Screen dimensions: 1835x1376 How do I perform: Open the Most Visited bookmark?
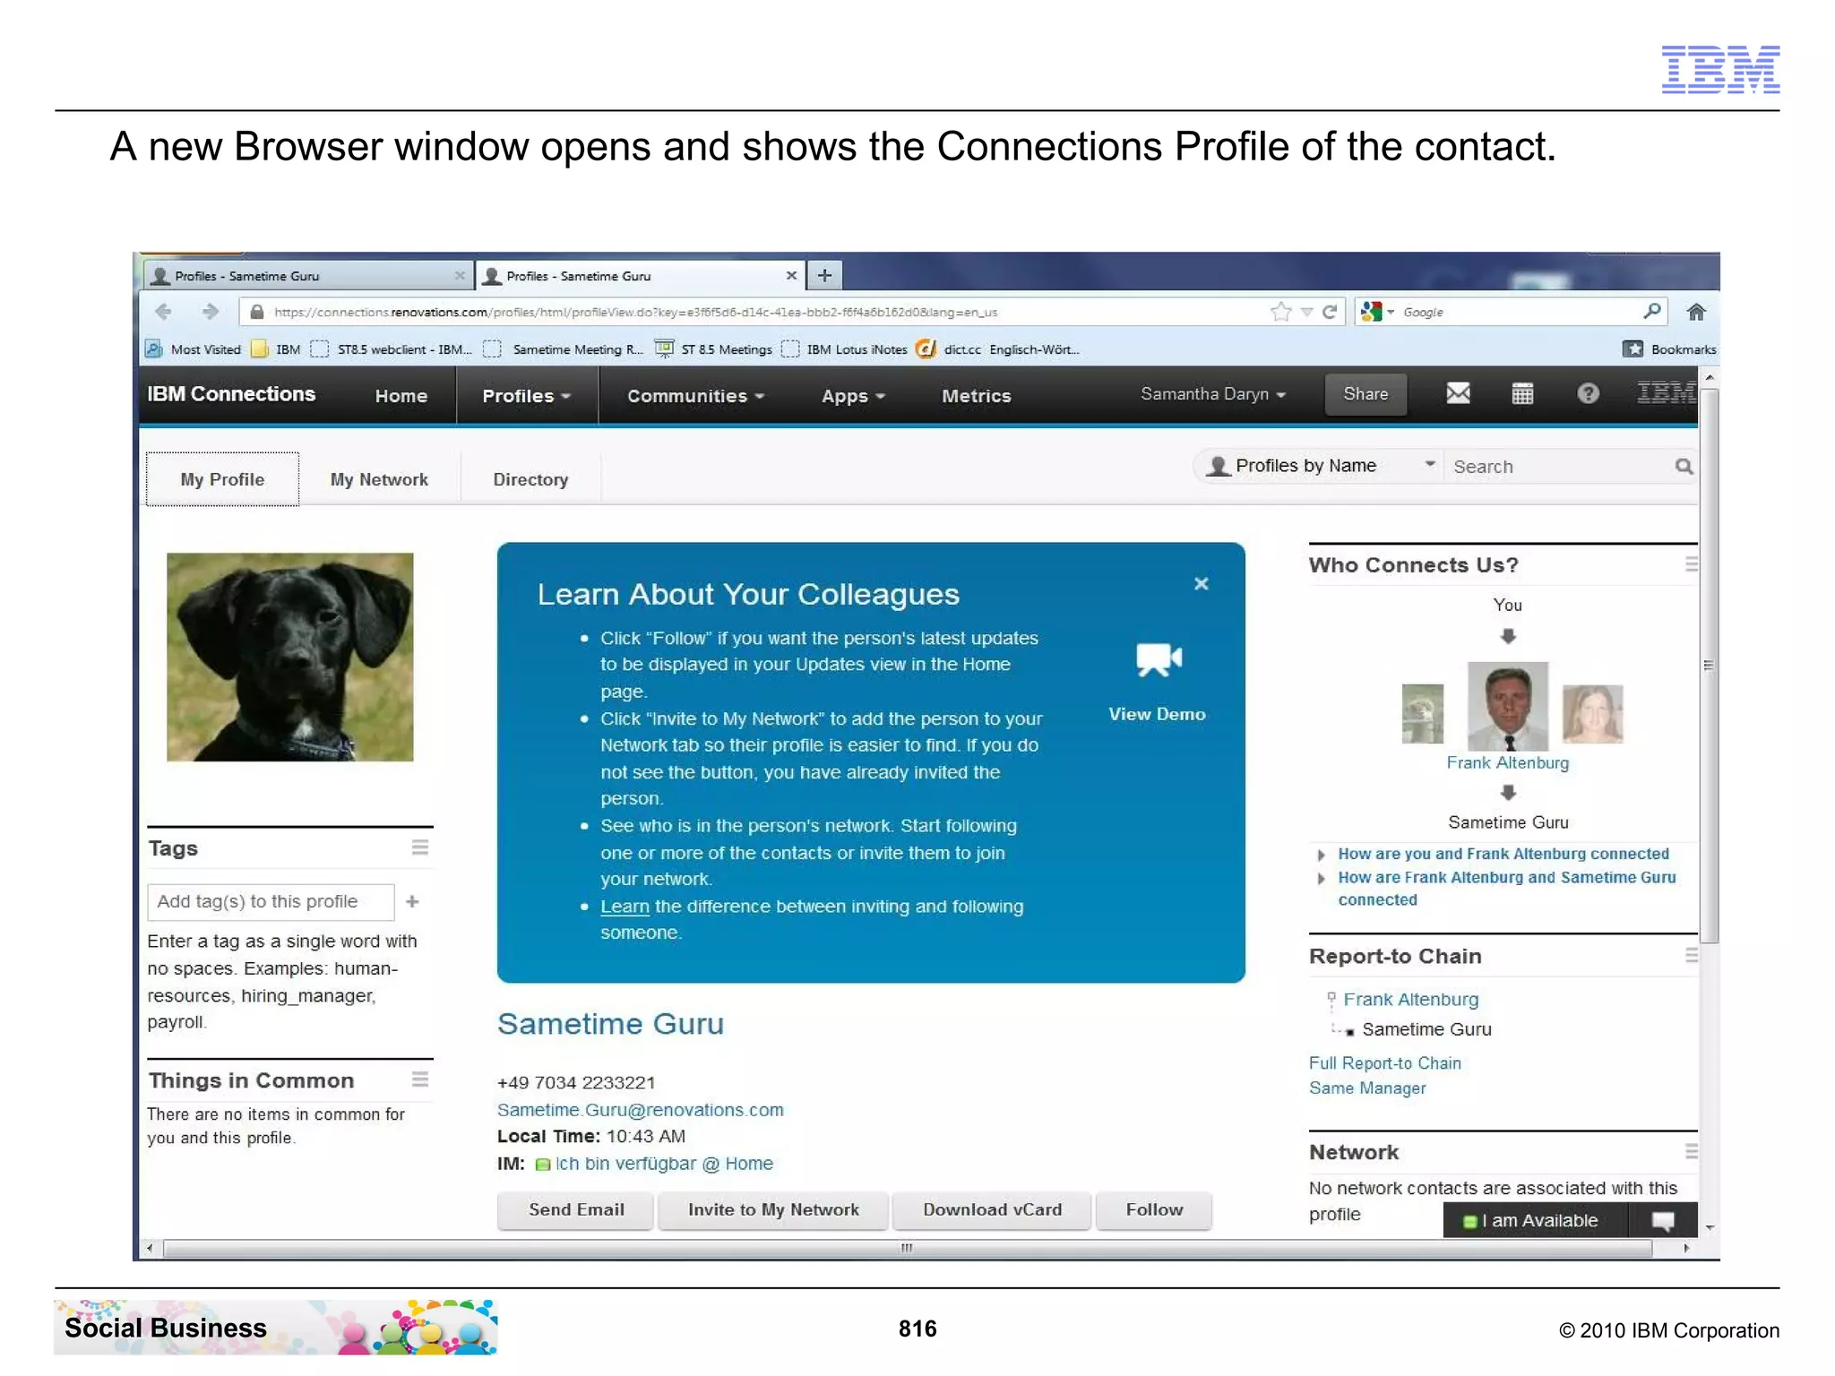pyautogui.click(x=194, y=349)
